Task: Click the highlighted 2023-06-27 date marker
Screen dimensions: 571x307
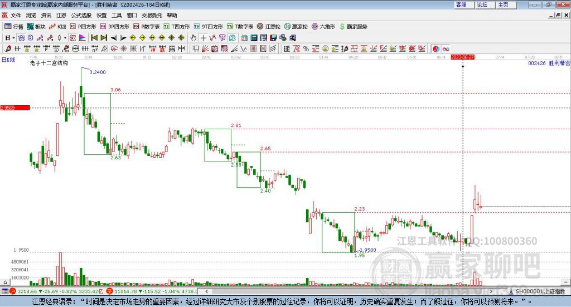Action: pyautogui.click(x=462, y=57)
